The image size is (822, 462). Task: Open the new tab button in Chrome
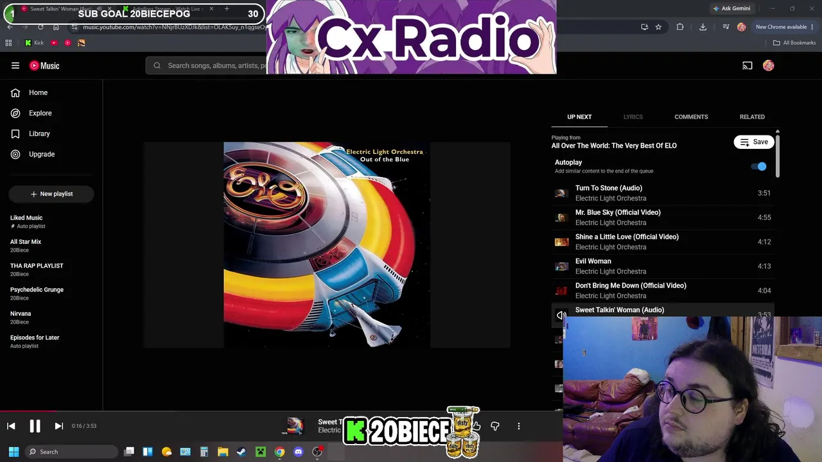click(227, 9)
